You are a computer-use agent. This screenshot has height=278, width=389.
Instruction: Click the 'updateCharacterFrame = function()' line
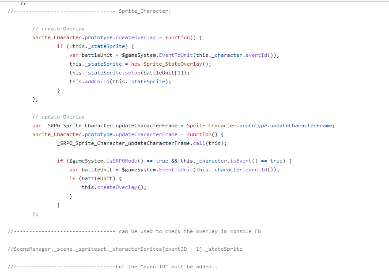(128, 134)
